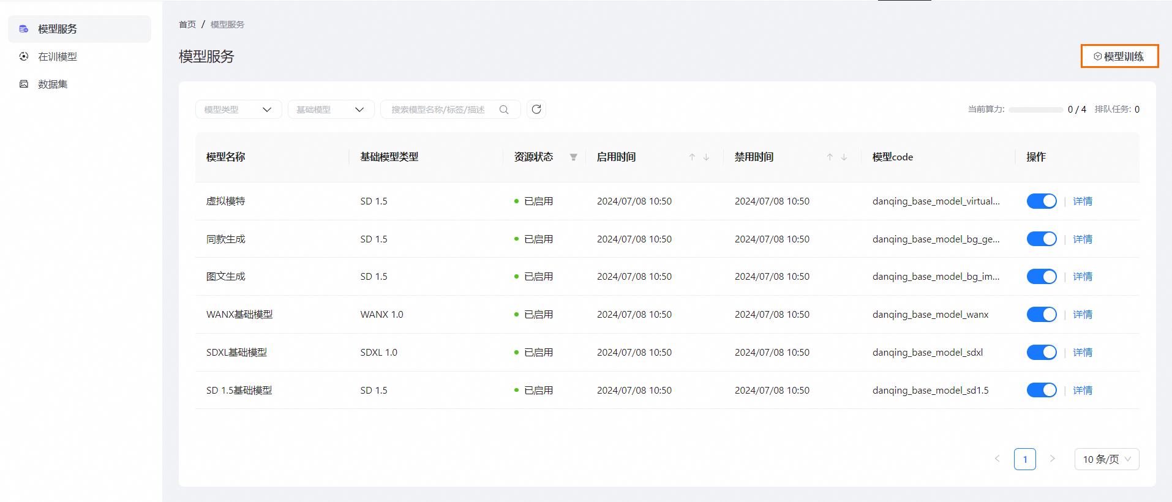Click the 数据集 sidebar icon
This screenshot has height=502, width=1172.
24,84
